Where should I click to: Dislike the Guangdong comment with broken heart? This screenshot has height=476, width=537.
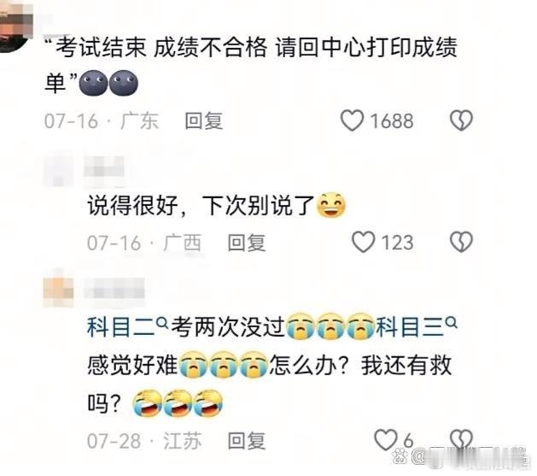tap(461, 120)
